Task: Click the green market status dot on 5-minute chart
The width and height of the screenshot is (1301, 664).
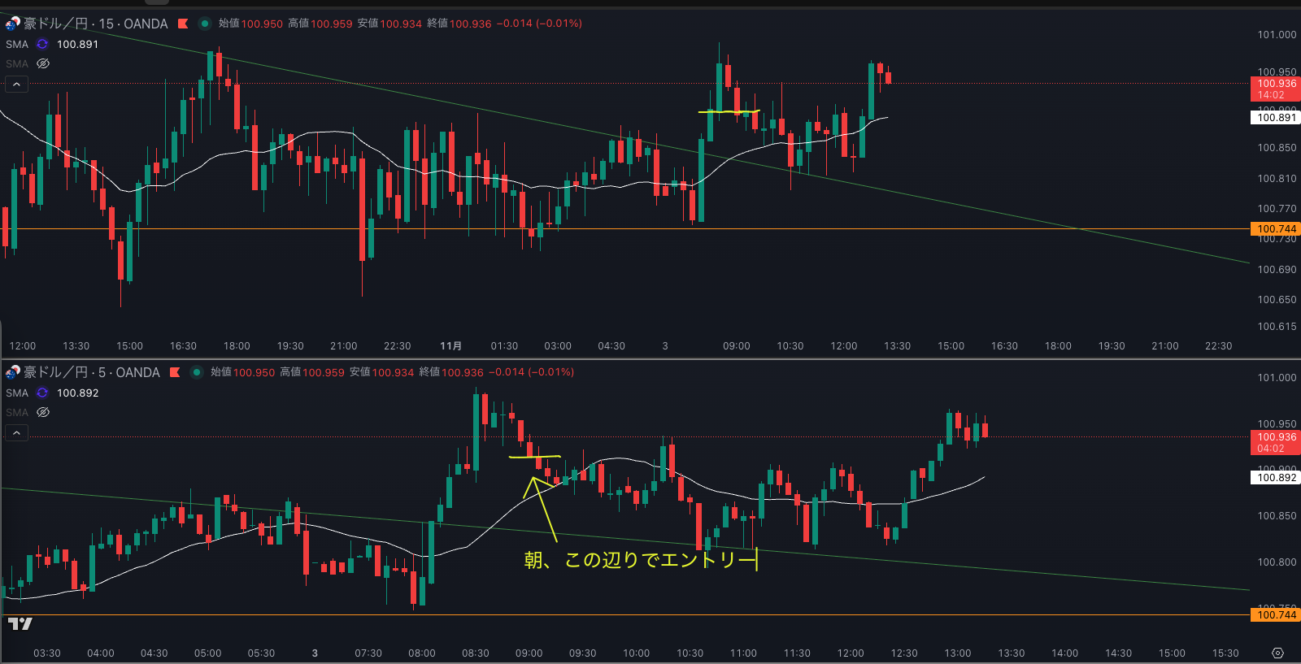Action: 196,372
